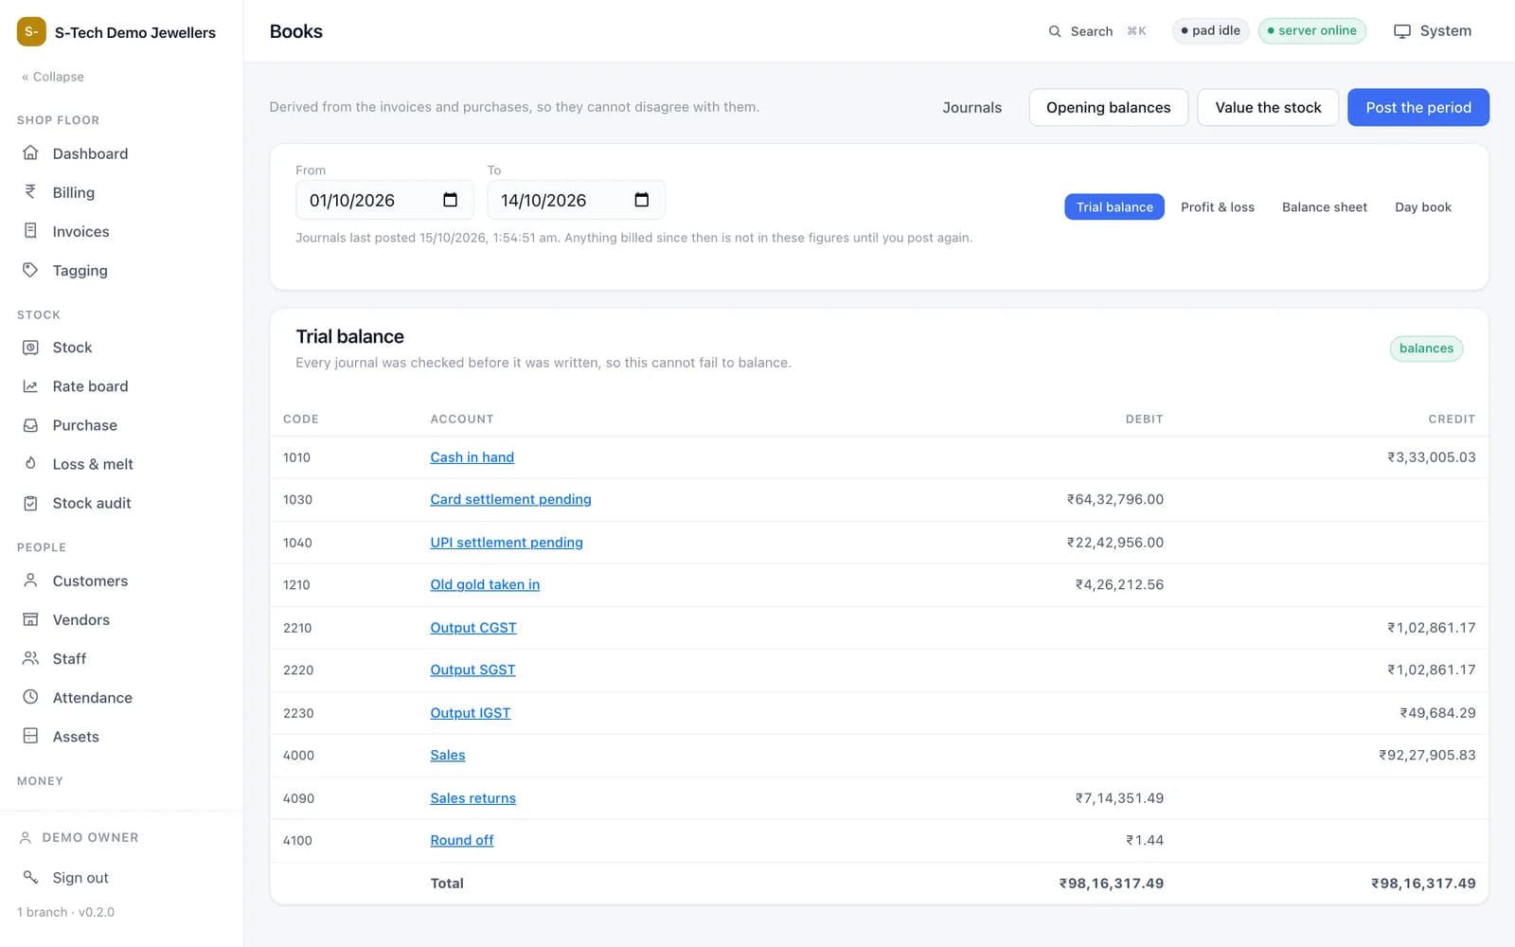Click the Post the period button

tap(1418, 107)
